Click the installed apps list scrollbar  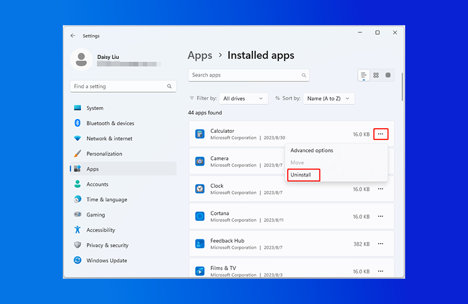point(402,87)
